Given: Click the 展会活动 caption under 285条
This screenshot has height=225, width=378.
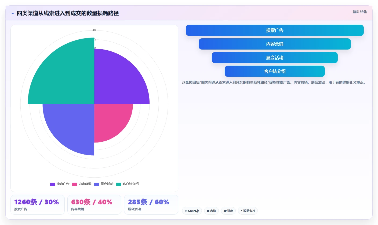Looking at the screenshot, I should pos(134,209).
